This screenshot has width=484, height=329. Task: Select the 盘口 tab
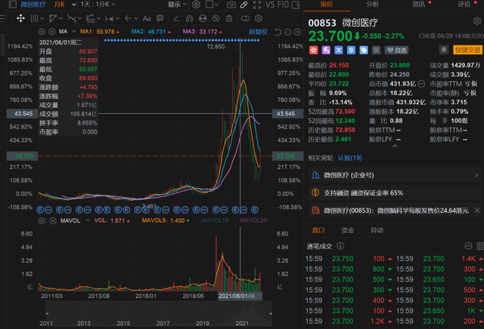pos(318,230)
